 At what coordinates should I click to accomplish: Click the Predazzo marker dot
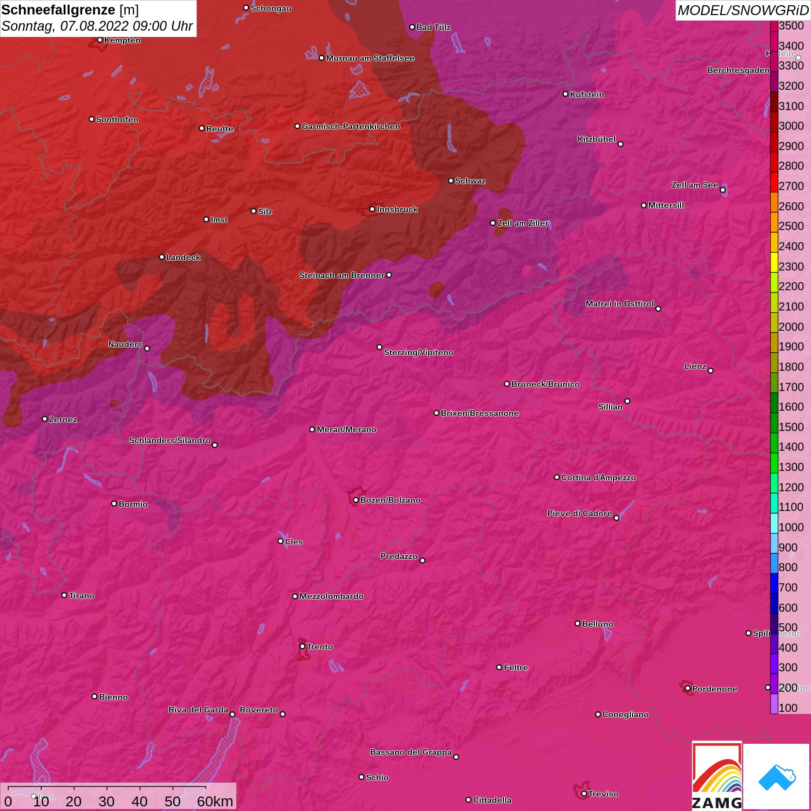click(x=422, y=561)
